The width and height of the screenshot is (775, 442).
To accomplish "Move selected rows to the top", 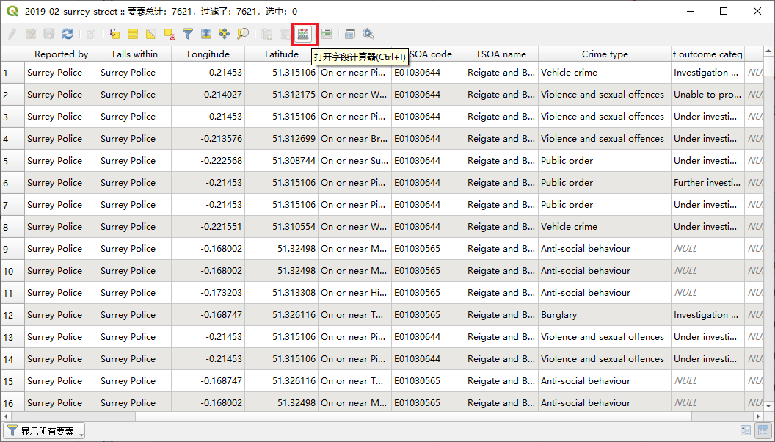I will coord(206,34).
